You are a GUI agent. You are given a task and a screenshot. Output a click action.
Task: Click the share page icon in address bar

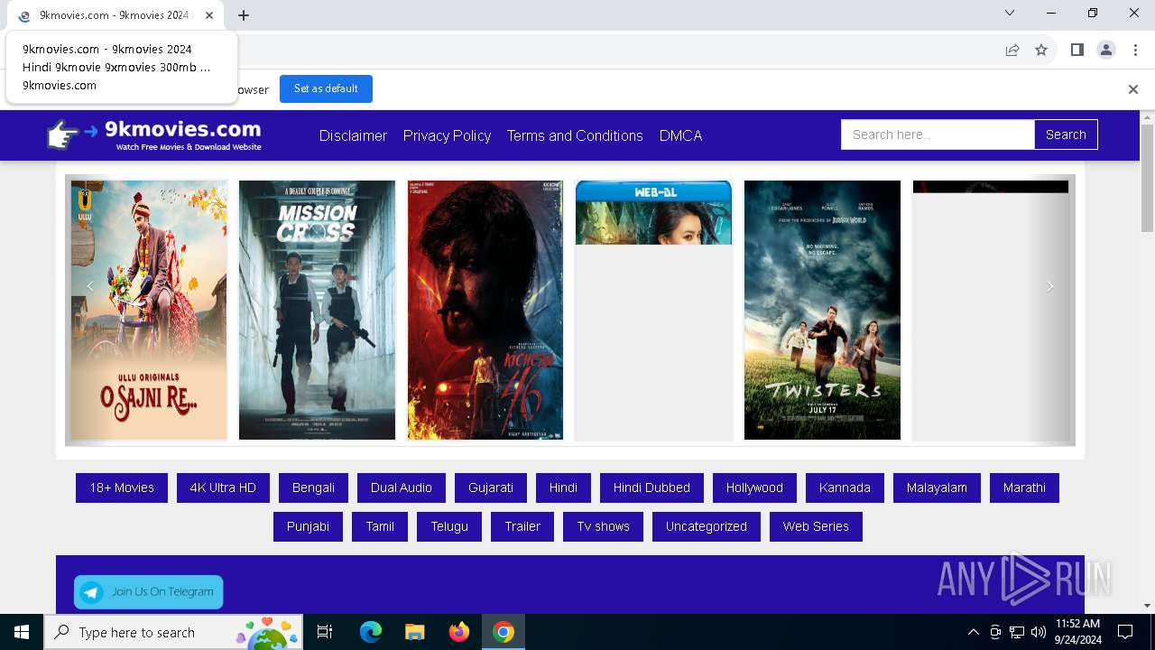(1012, 50)
